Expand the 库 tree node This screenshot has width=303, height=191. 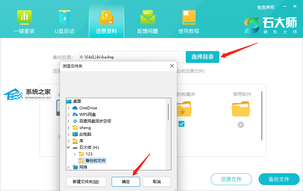69,141
